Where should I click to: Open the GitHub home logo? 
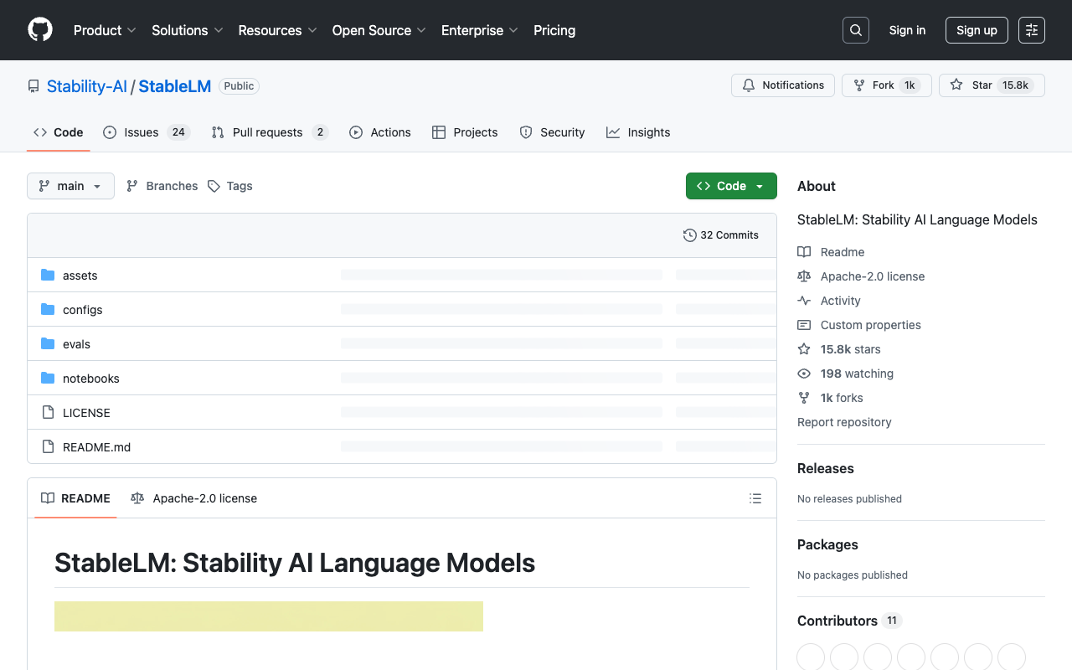point(40,30)
